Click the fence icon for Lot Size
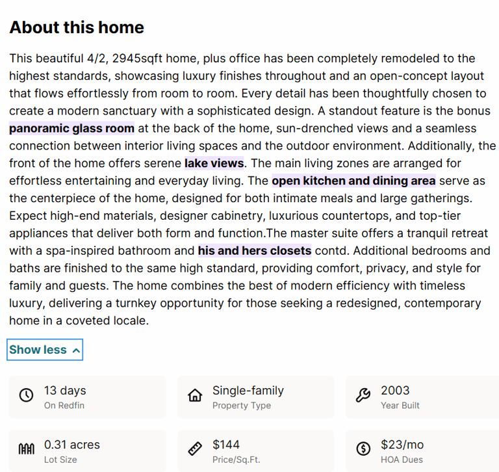This screenshot has width=499, height=472. (26, 449)
